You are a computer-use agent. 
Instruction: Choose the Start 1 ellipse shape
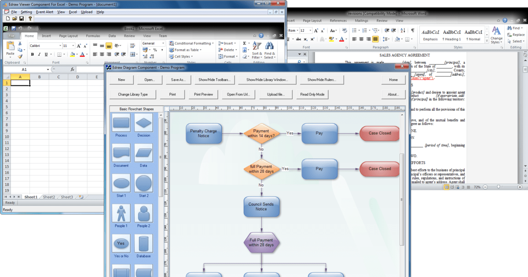click(121, 183)
